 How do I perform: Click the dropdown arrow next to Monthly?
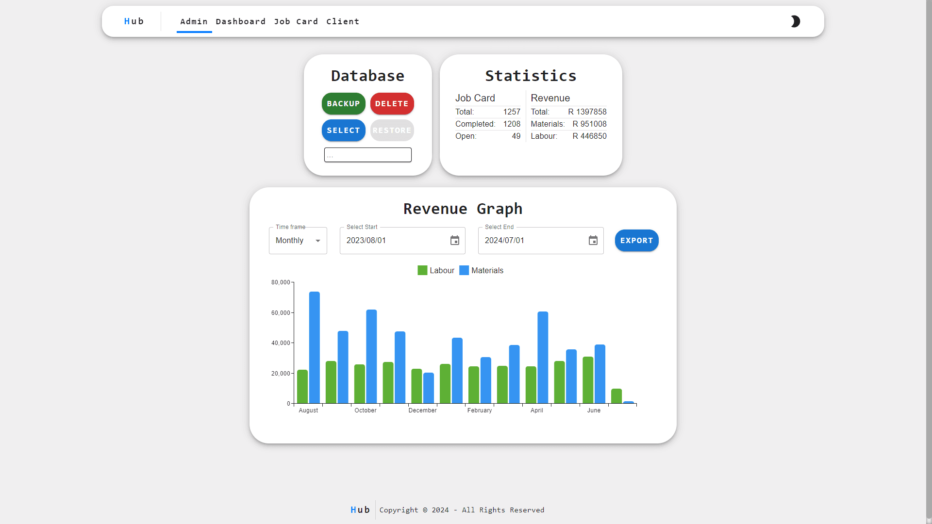tap(318, 241)
